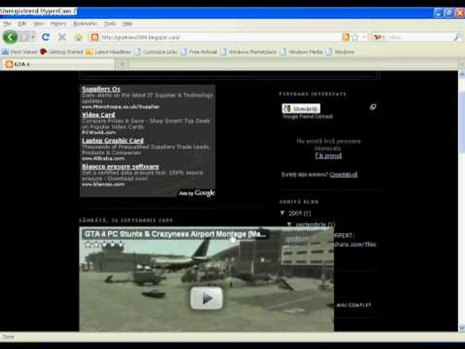This screenshot has height=349, width=465.
Task: Open the Tools menu
Action: 109,24
